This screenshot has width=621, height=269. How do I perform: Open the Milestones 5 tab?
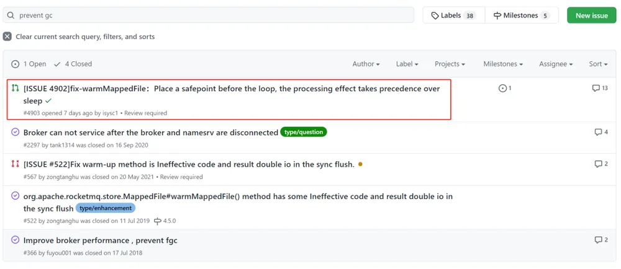tap(522, 15)
